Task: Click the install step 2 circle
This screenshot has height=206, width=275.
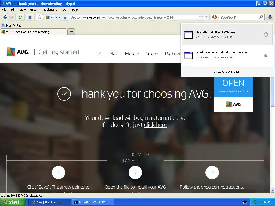Action: [x=135, y=172]
